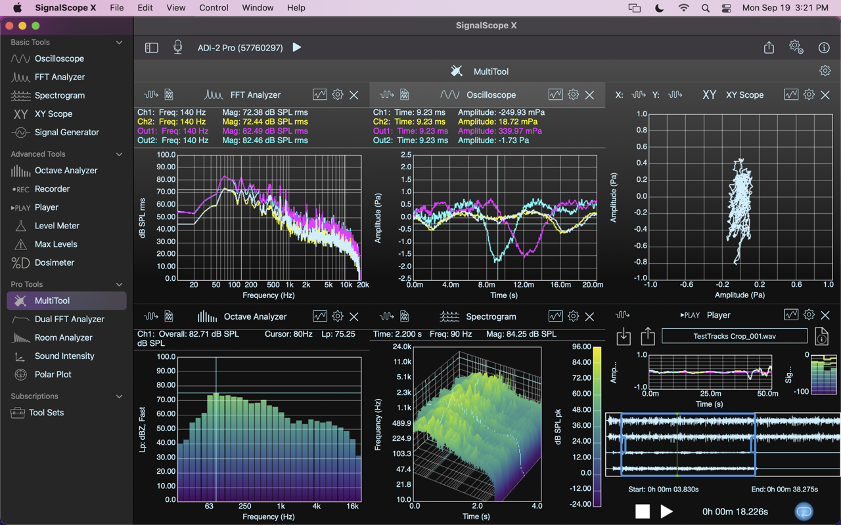Click the Polar Plot tool

click(x=53, y=374)
